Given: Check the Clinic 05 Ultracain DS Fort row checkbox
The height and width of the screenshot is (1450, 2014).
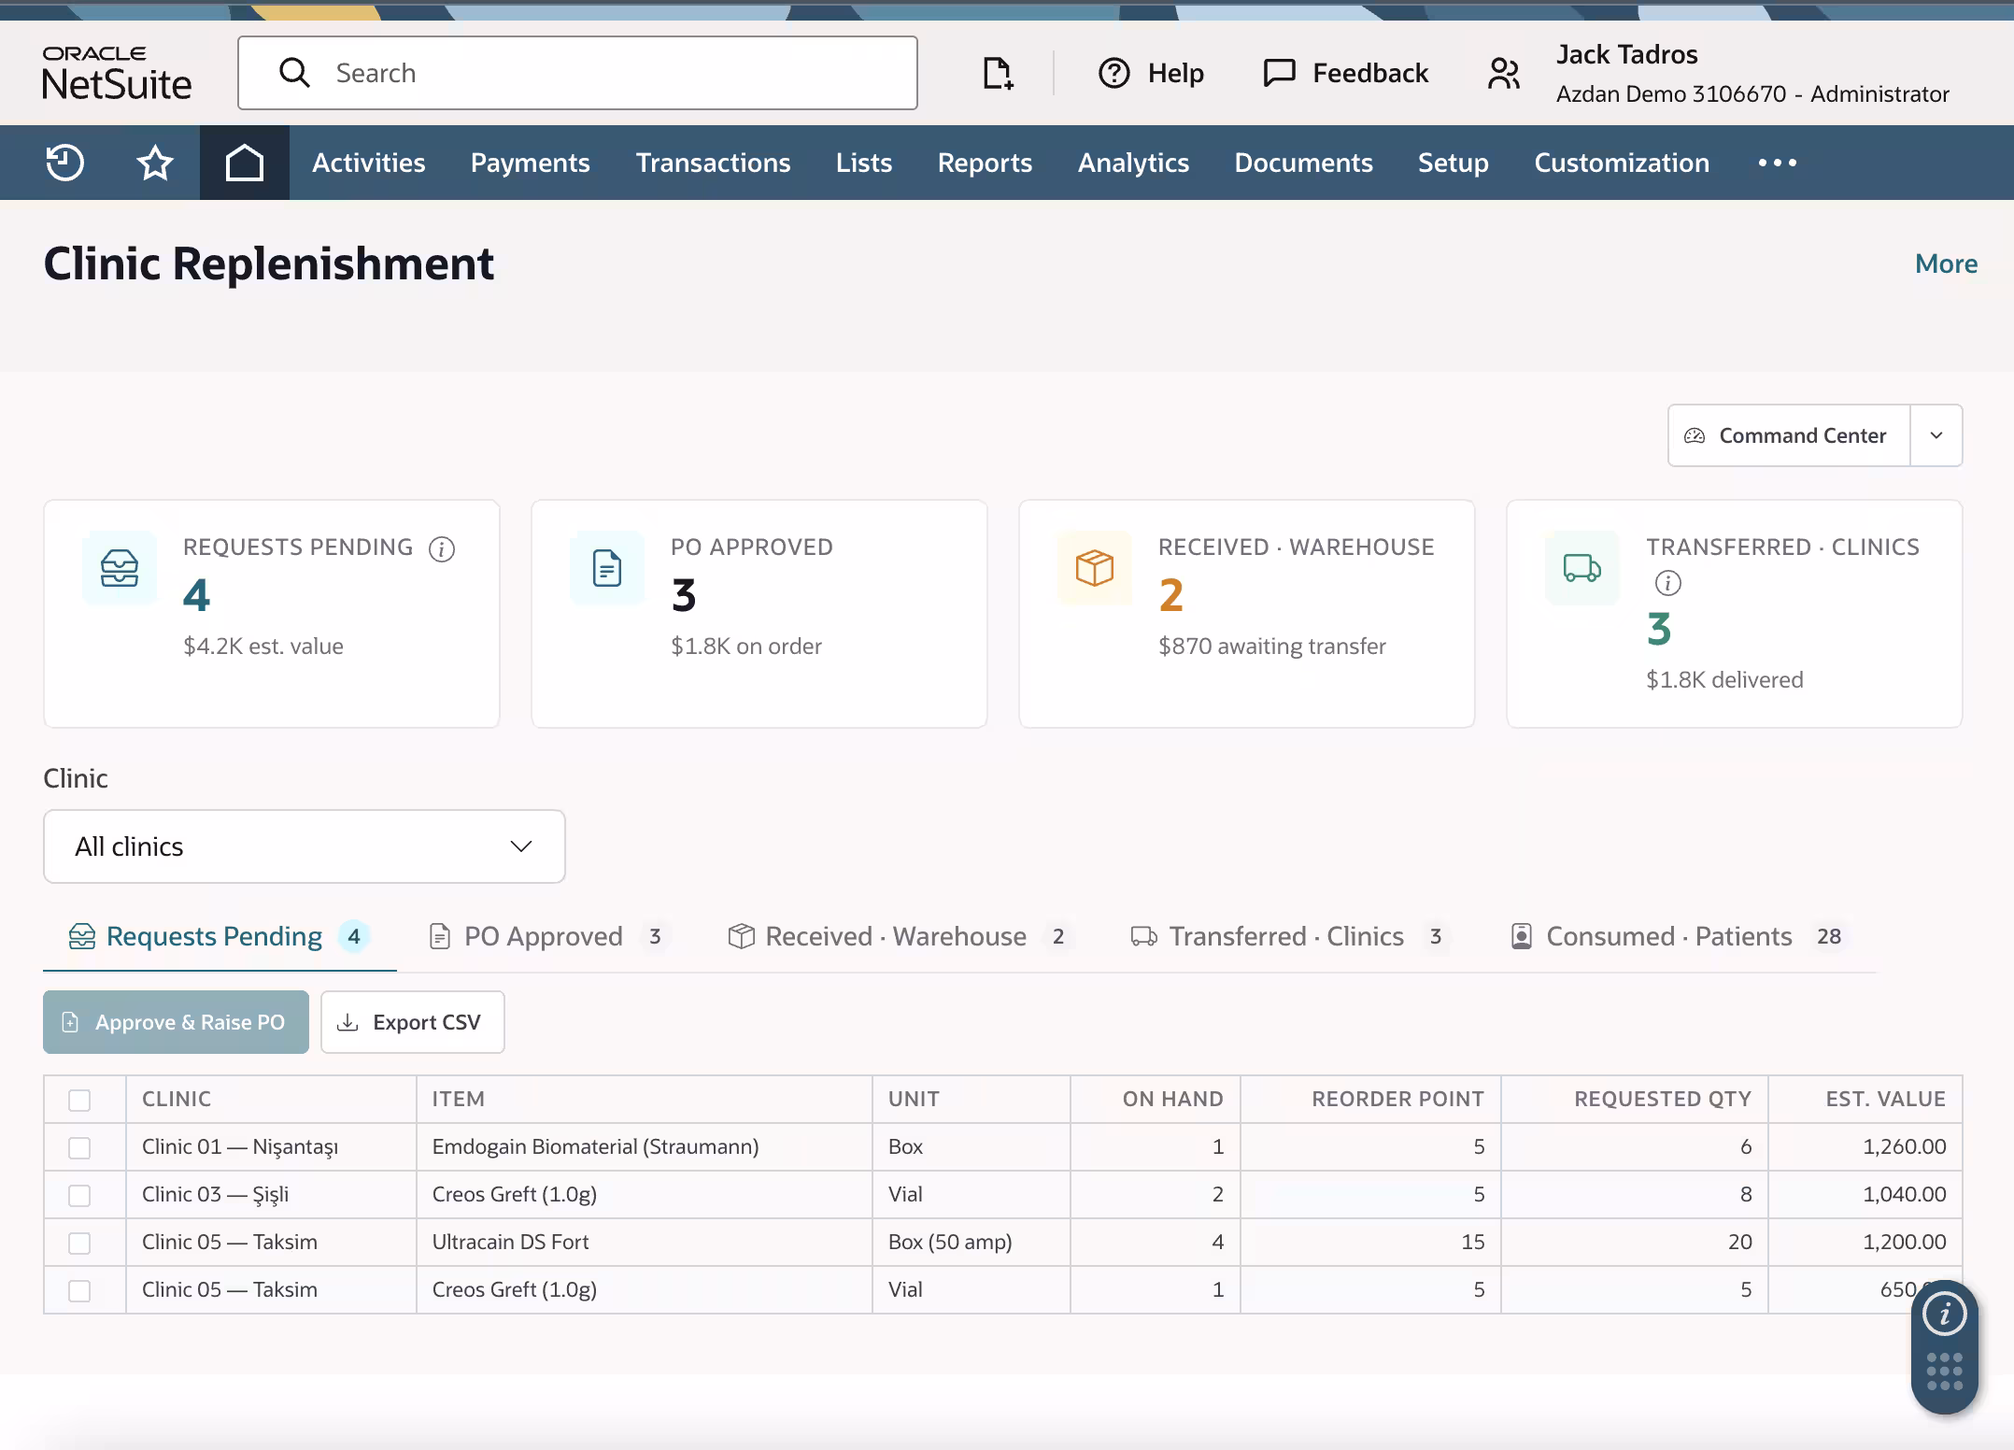Looking at the screenshot, I should coord(79,1243).
